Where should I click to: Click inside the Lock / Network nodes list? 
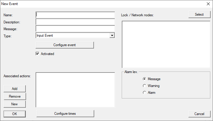[166, 44]
